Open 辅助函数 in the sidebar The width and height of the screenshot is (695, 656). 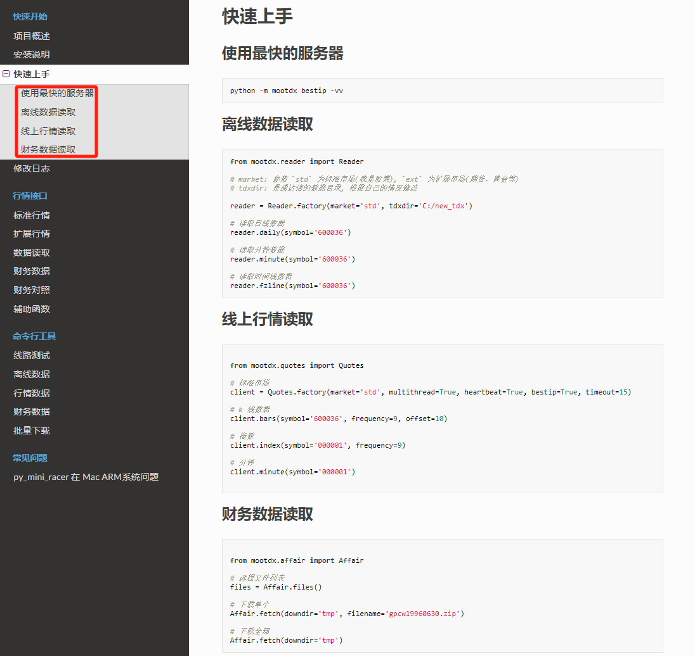point(32,309)
